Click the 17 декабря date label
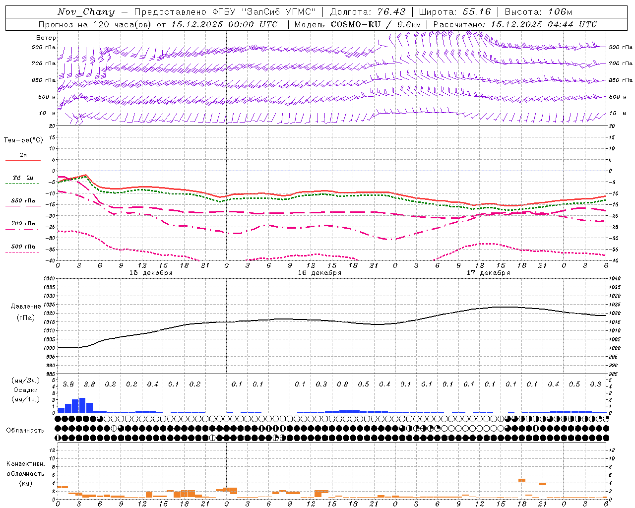This screenshot has height=508, width=635. [488, 273]
